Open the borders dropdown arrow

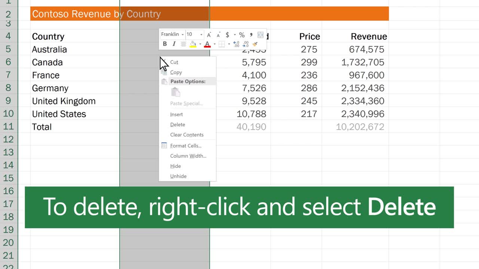click(229, 44)
